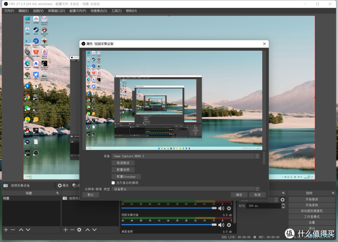
Task: Open the 场景集合(S) menu
Action: 99,11
